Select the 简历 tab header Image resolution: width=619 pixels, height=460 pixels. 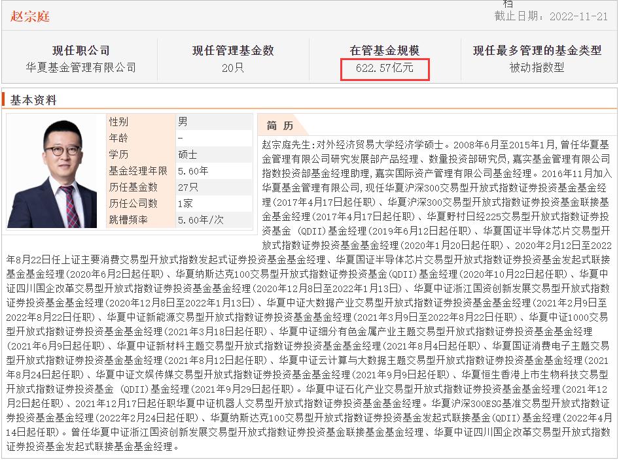coord(281,126)
